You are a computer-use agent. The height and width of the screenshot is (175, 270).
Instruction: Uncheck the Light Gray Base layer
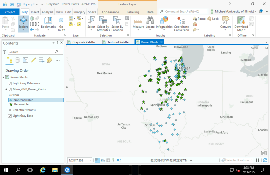10,116
